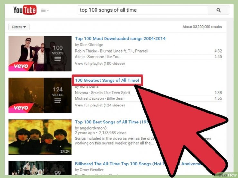The width and height of the screenshot is (238, 178).
Task: Click 'View full playlist (100 videos)'
Action: click(x=100, y=64)
